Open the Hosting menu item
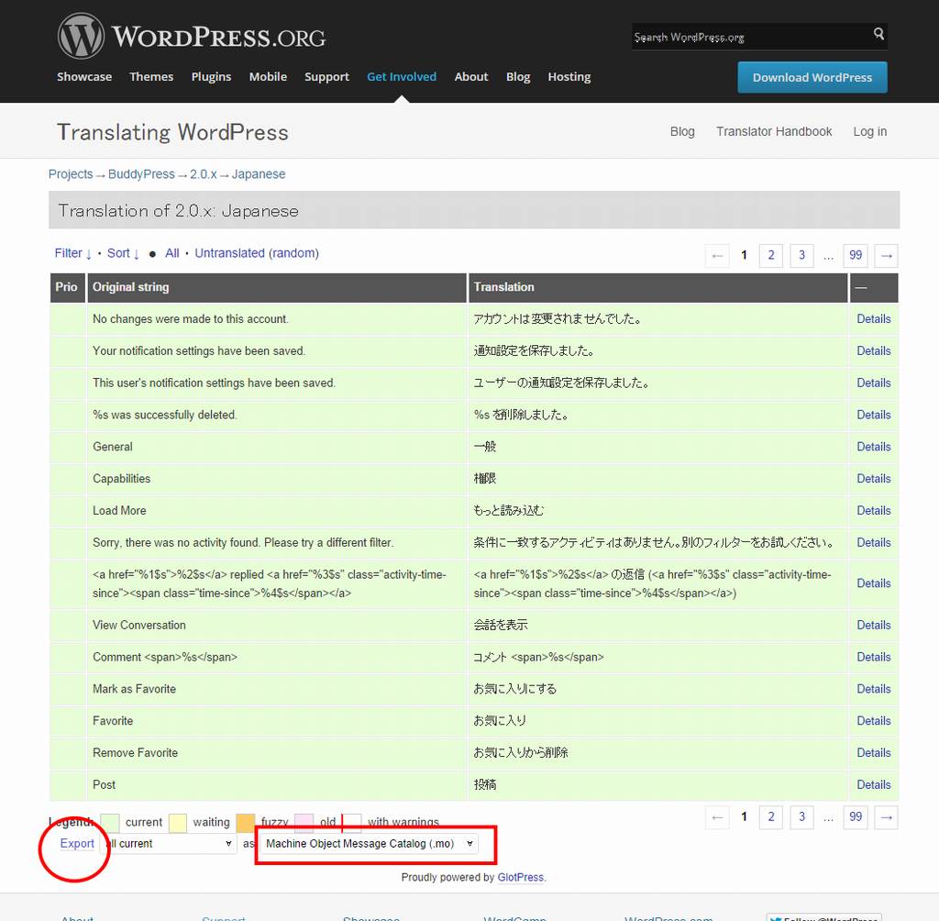The height and width of the screenshot is (921, 939). (x=569, y=77)
